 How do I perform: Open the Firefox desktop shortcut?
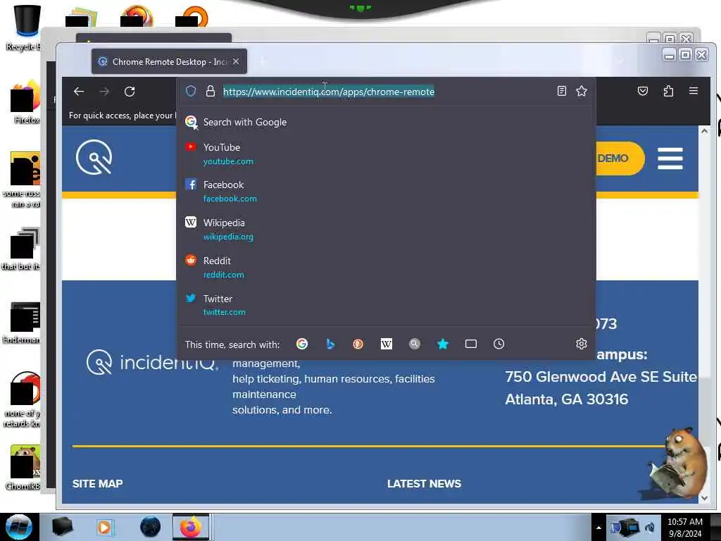[x=24, y=102]
